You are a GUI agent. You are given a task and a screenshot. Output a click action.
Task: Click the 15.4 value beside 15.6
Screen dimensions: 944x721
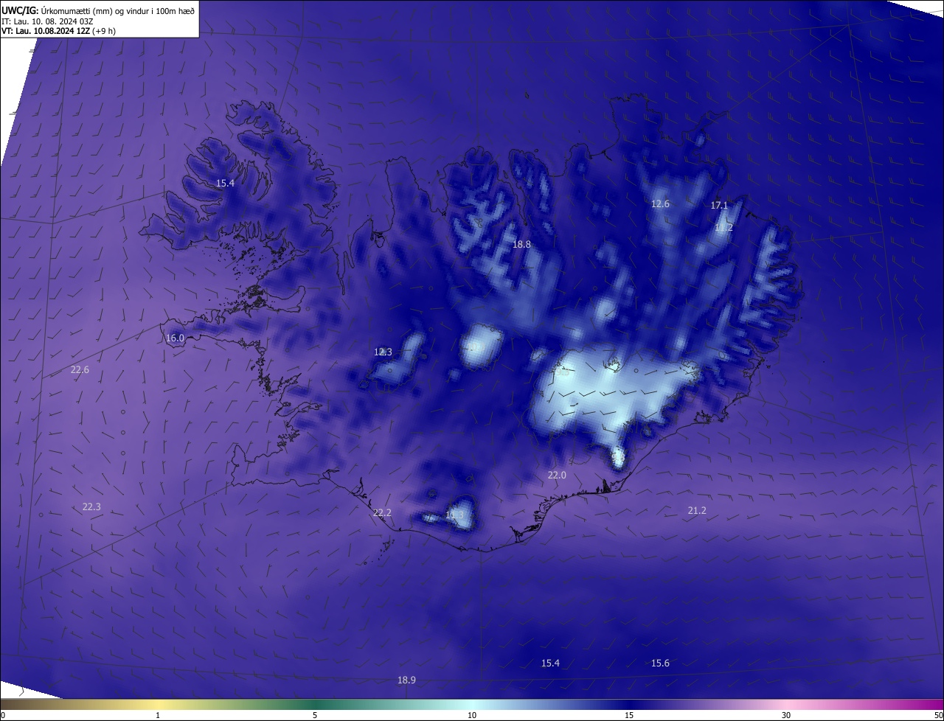(550, 663)
